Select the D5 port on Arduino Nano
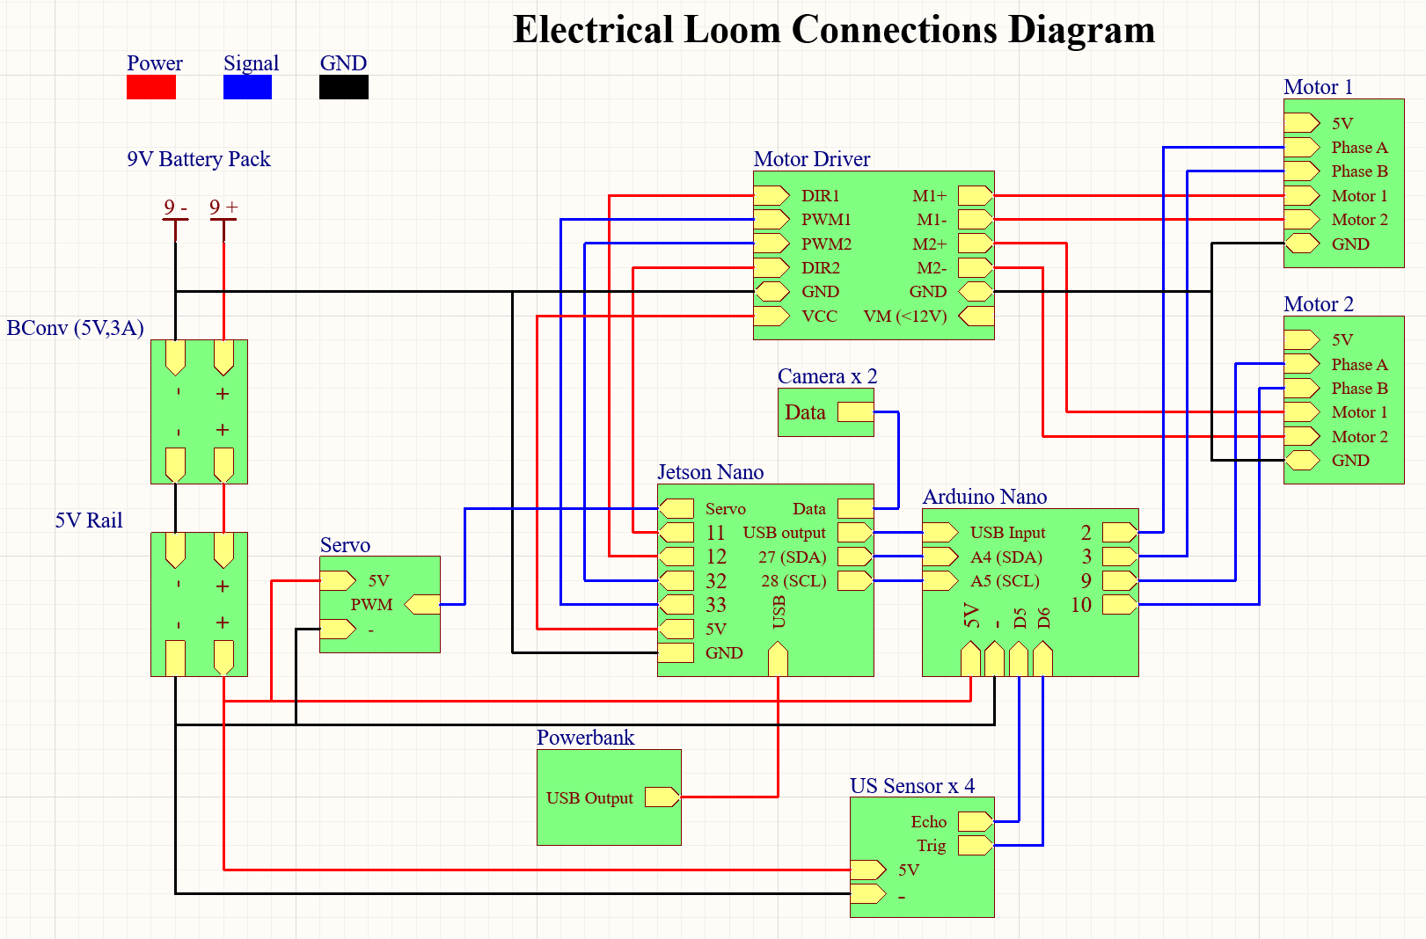This screenshot has height=939, width=1426. pyautogui.click(x=1019, y=659)
